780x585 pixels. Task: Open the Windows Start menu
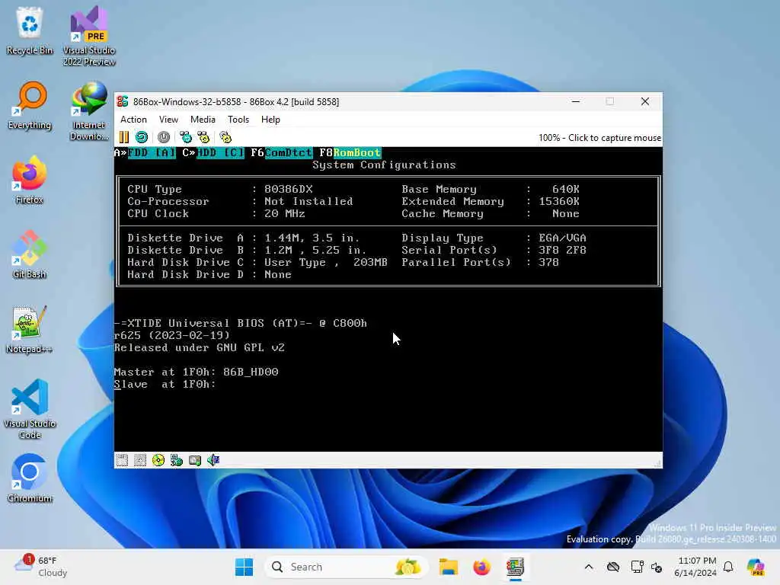244,567
